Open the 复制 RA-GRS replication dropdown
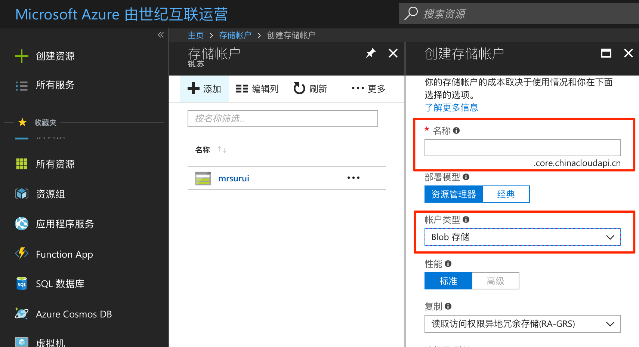639x347 pixels. tap(522, 324)
